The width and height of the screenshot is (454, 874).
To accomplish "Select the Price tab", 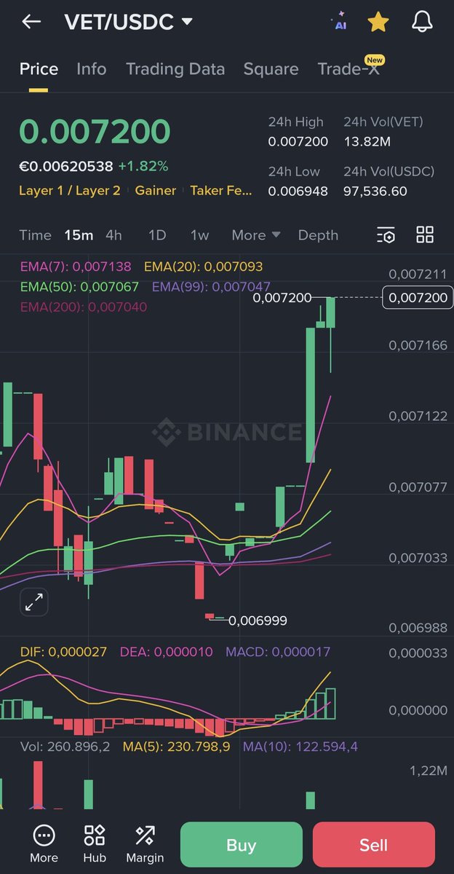I will [39, 69].
